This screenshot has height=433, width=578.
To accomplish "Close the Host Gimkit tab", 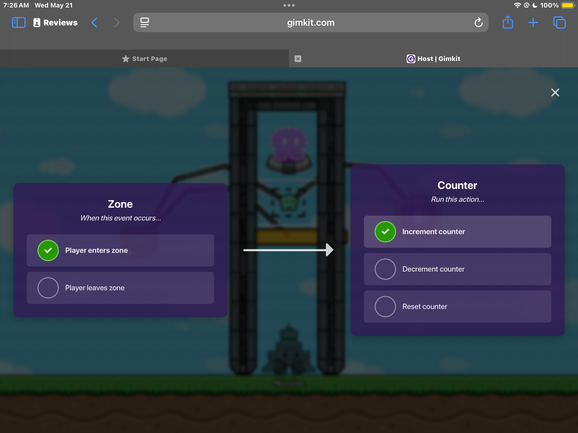I will 298,59.
